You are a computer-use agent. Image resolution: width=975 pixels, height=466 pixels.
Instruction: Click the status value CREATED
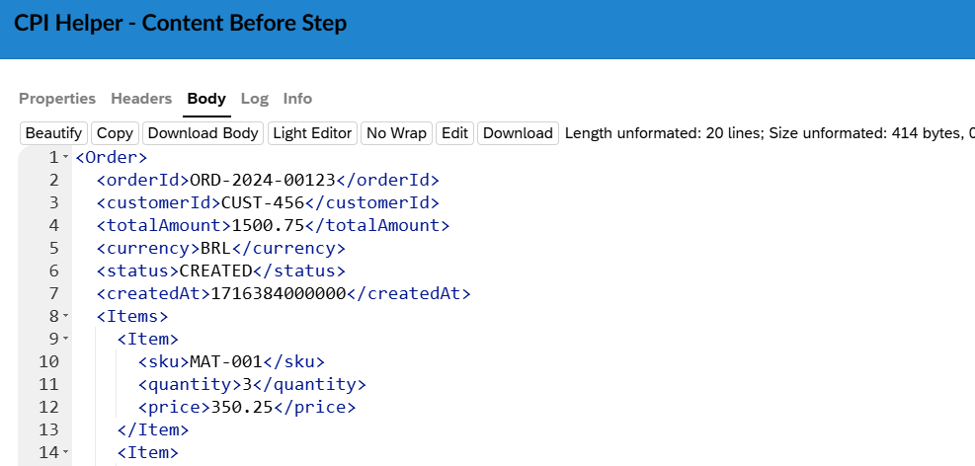tap(215, 271)
